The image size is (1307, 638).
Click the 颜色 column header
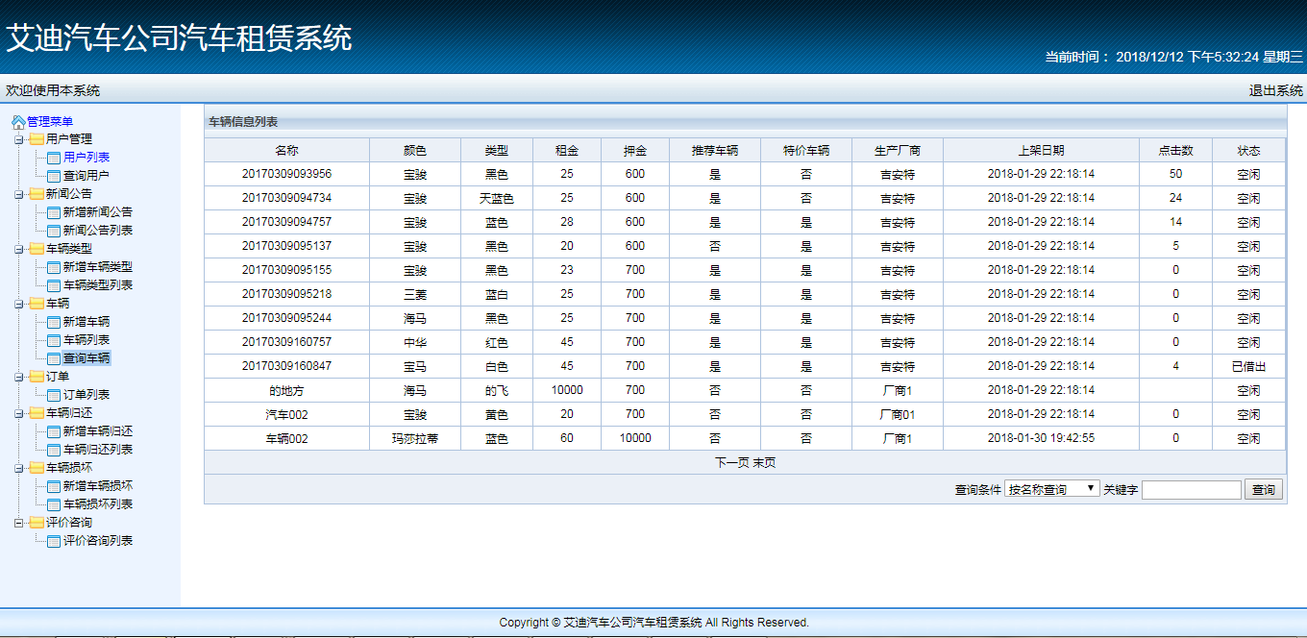(415, 150)
